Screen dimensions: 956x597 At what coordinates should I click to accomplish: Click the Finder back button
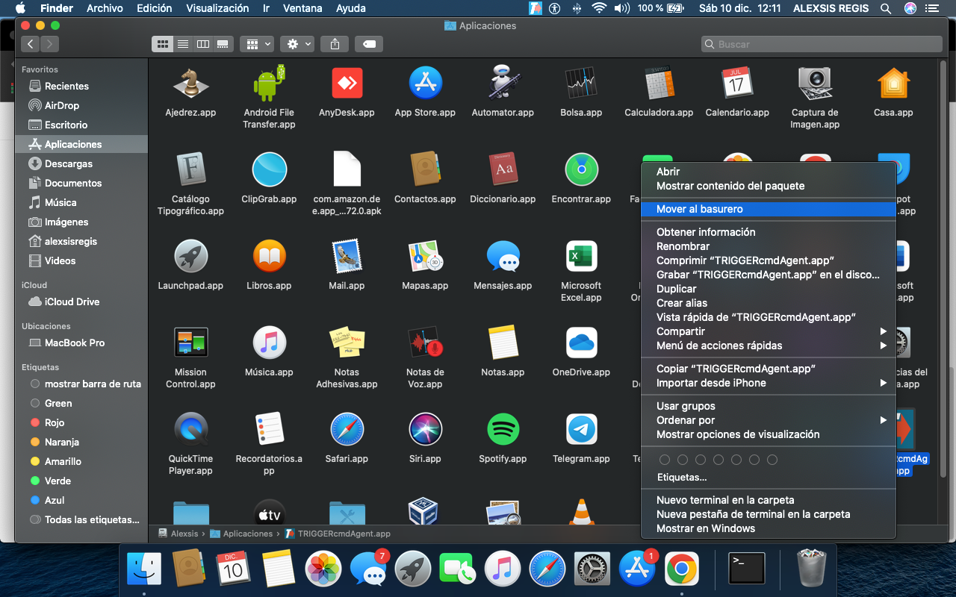click(x=31, y=44)
